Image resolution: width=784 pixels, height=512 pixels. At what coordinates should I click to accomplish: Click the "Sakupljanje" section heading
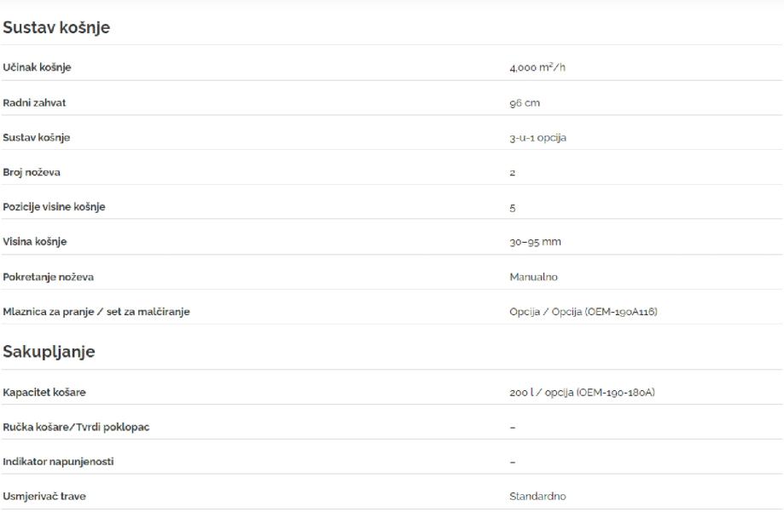[48, 353]
